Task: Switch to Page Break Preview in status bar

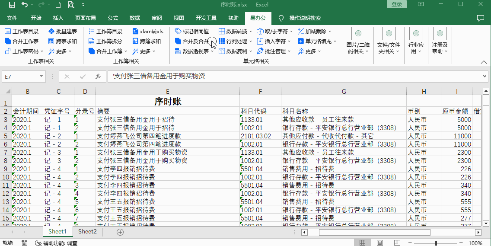Action: click(397, 243)
